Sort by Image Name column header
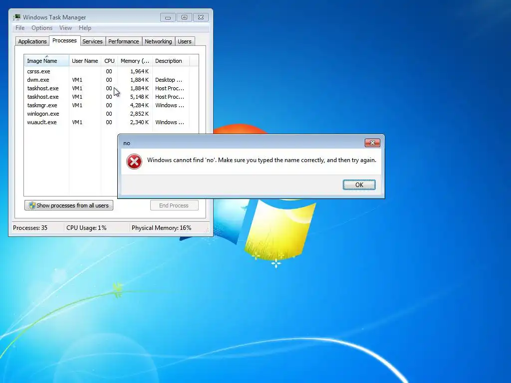Viewport: 511px width, 383px height. click(46, 61)
